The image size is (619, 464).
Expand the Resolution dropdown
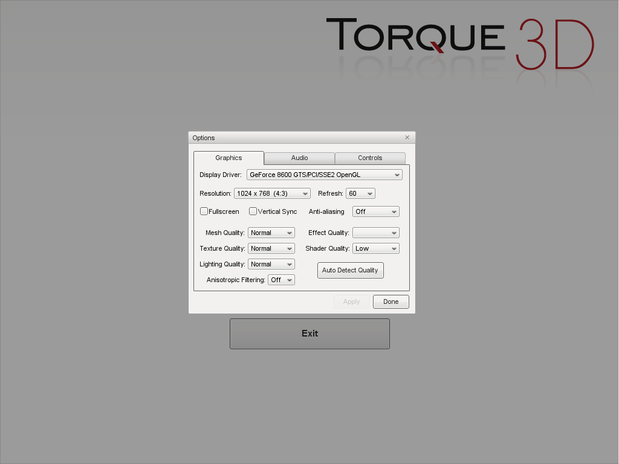[271, 194]
